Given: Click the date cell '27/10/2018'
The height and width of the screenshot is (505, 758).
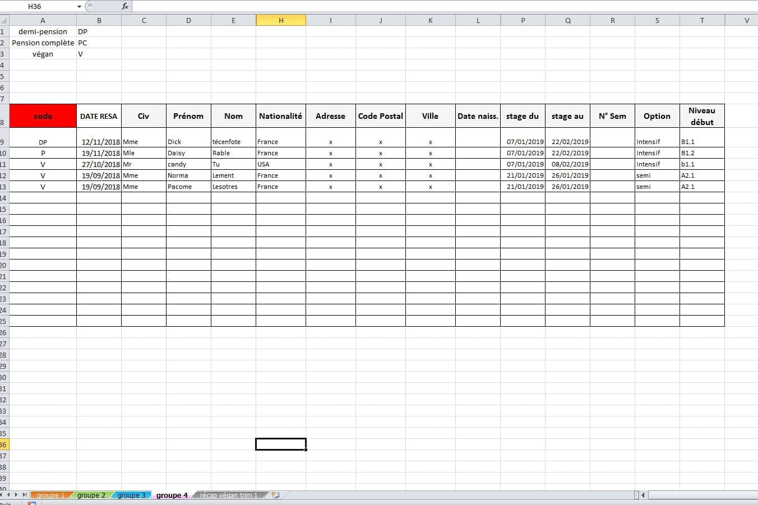Looking at the screenshot, I should coord(99,164).
